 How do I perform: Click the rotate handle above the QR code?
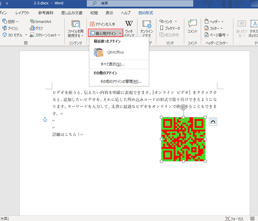point(183,107)
